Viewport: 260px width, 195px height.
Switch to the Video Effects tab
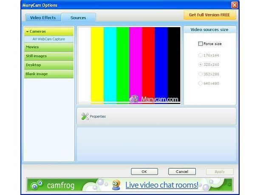click(x=43, y=17)
